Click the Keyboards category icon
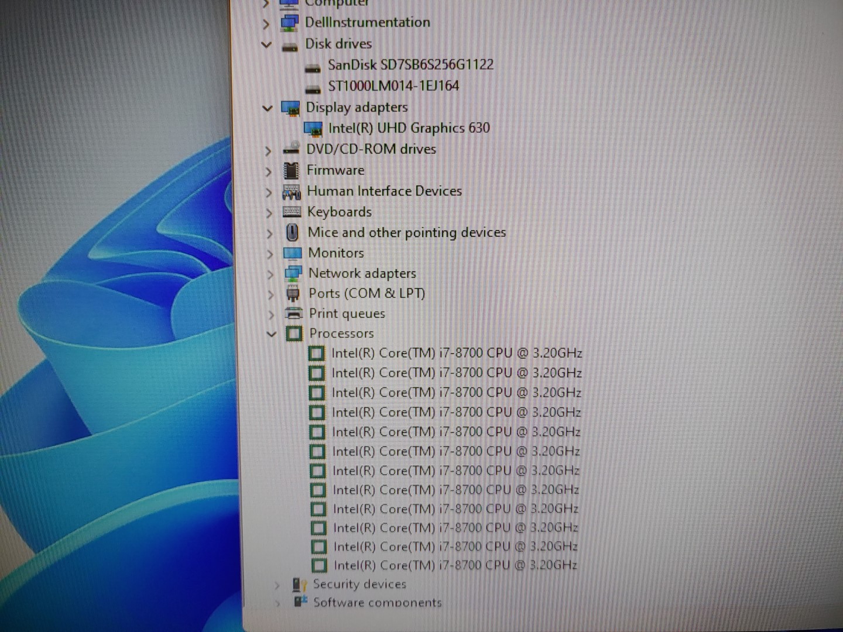Screen dimensions: 843x632 tap(292, 212)
